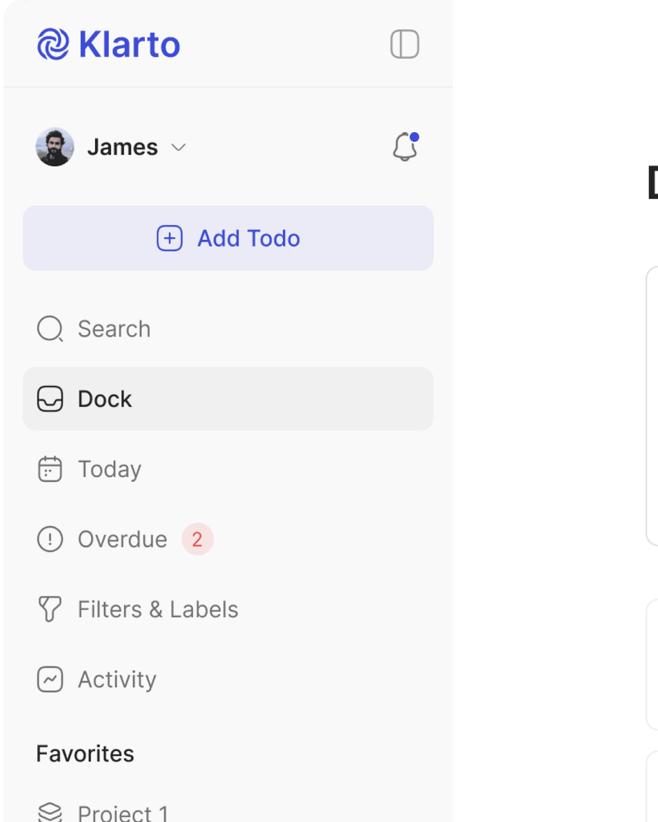The image size is (658, 822).
Task: Click the Klarto swirl logo icon
Action: click(53, 44)
